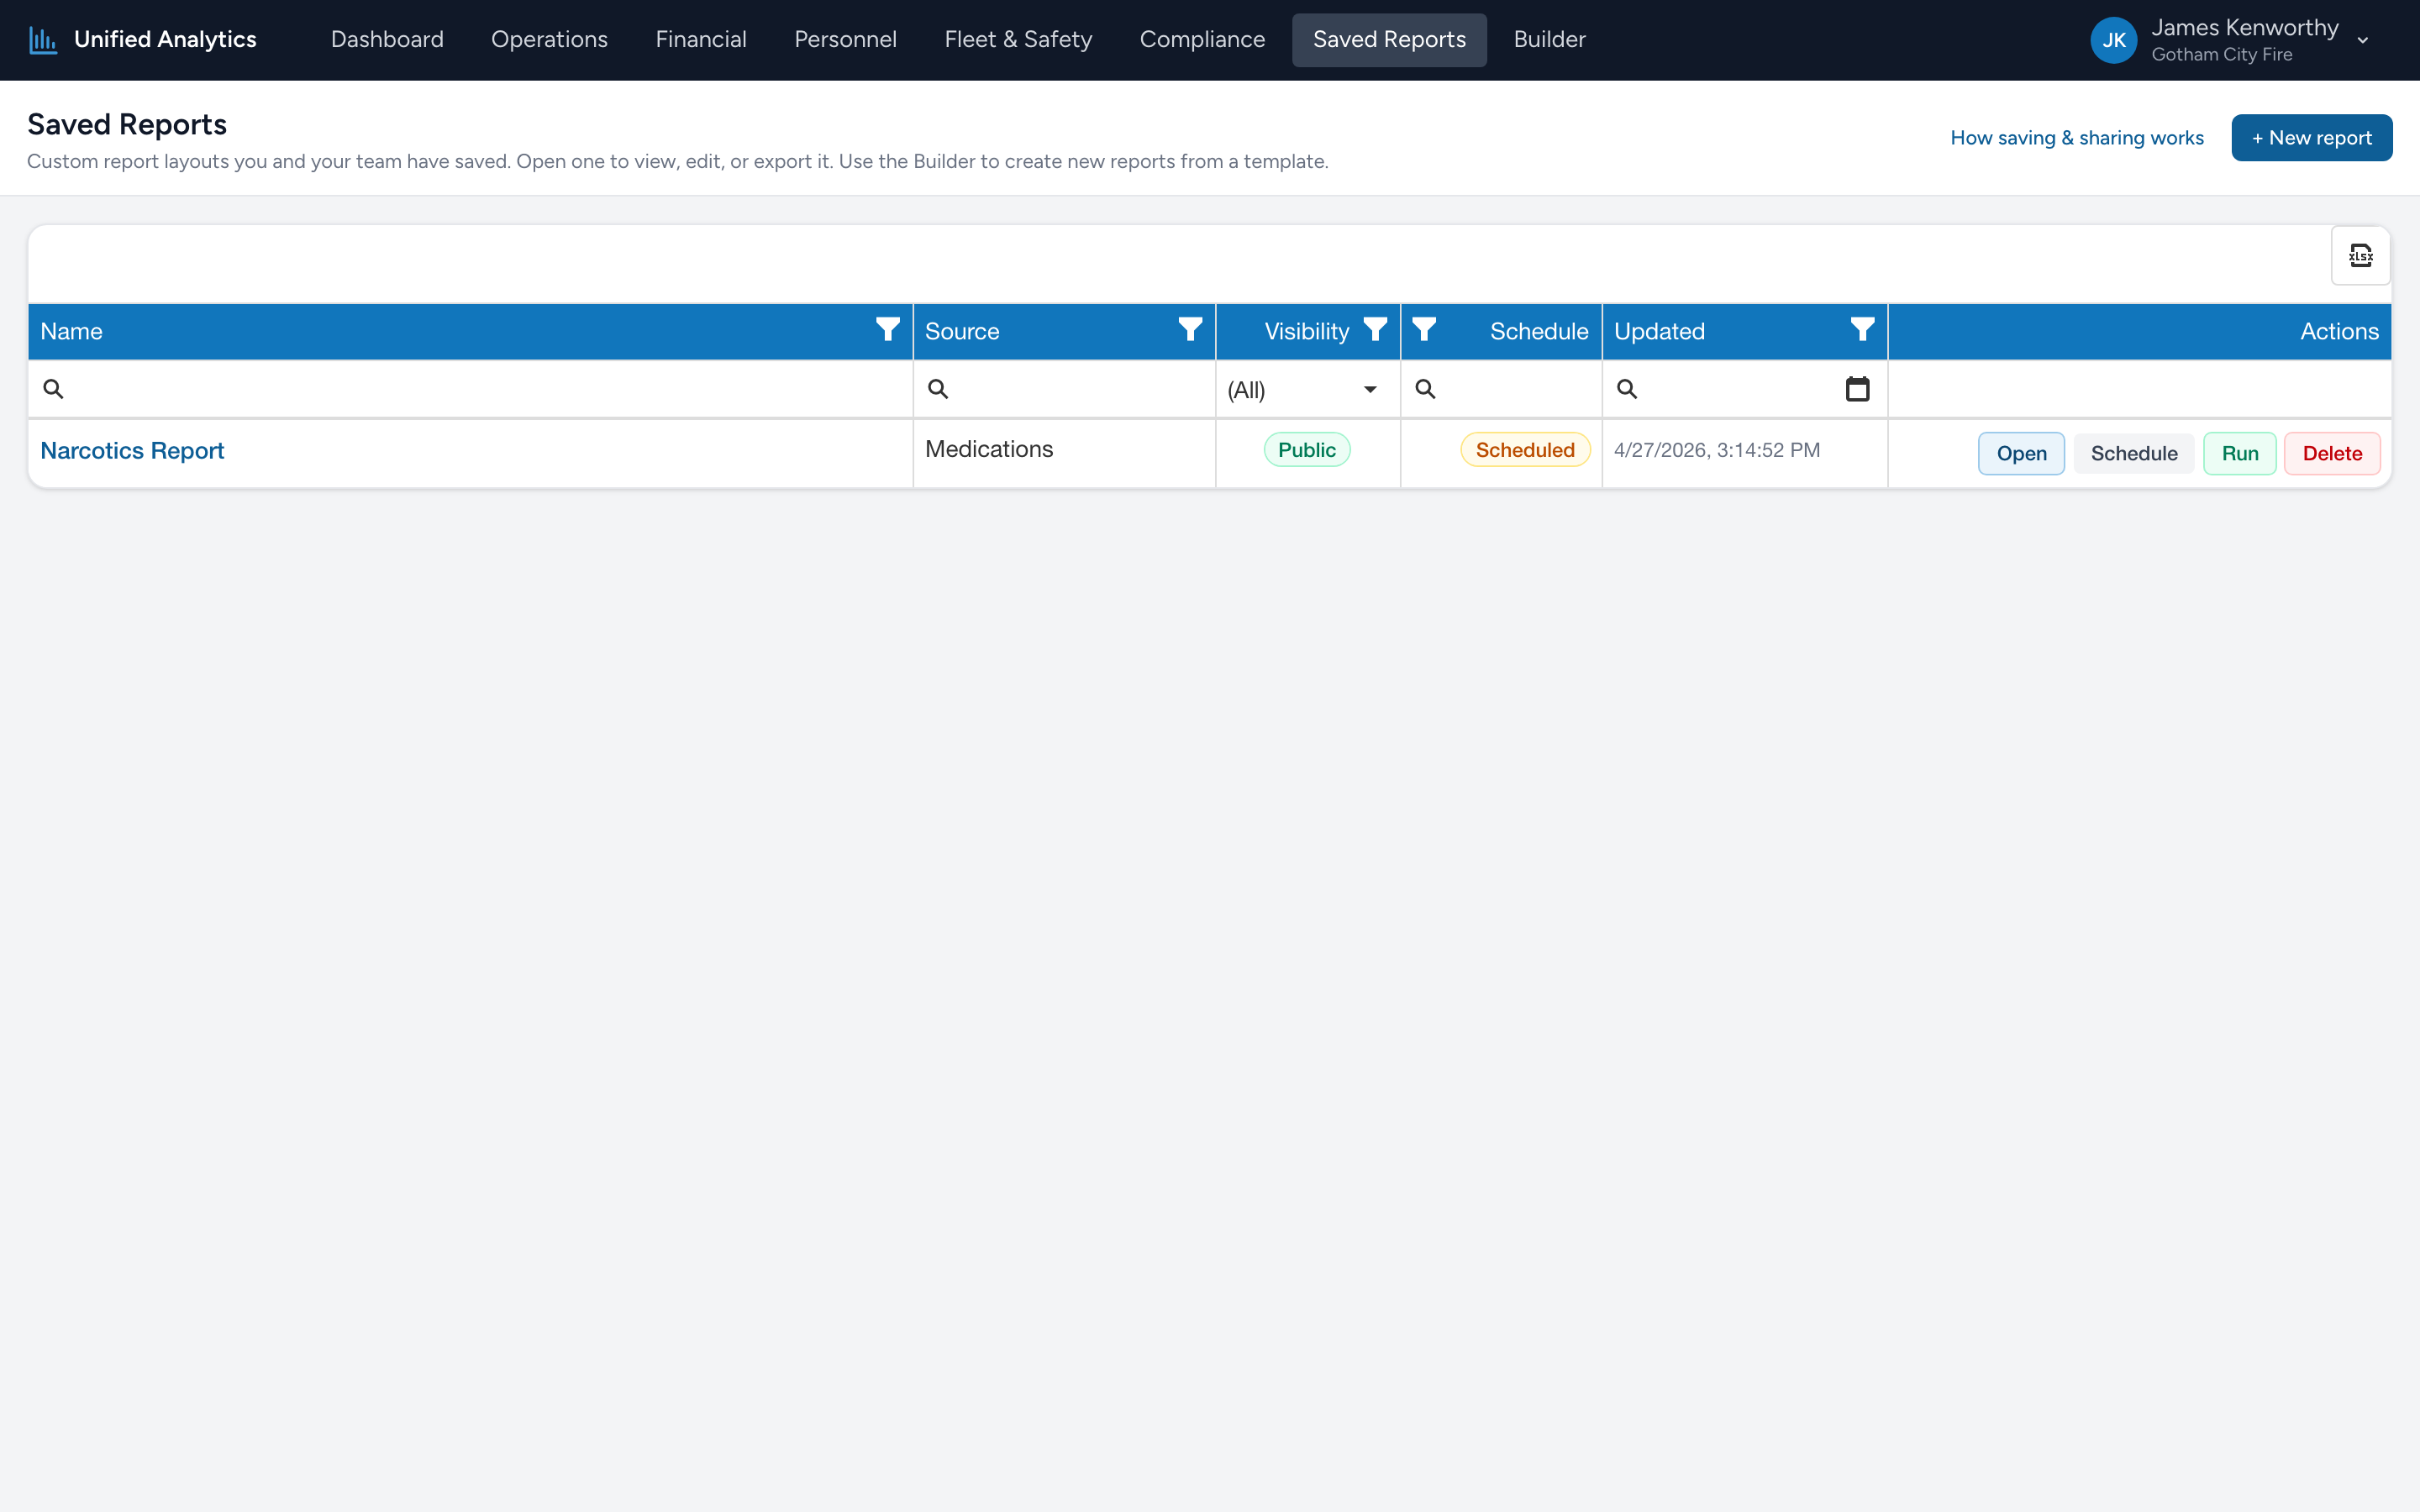The height and width of the screenshot is (1512, 2420).
Task: Focus the Source search field
Action: pyautogui.click(x=1064, y=389)
